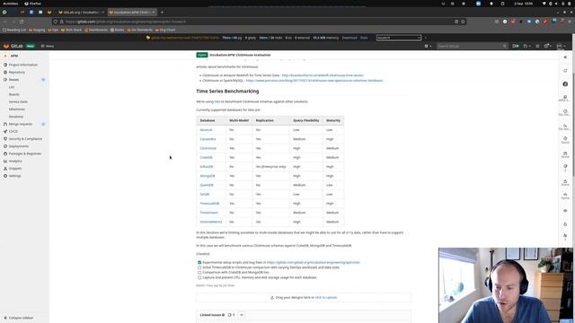The image size is (575, 323).
Task: Open Milestones in the sidebar
Action: (x=17, y=109)
